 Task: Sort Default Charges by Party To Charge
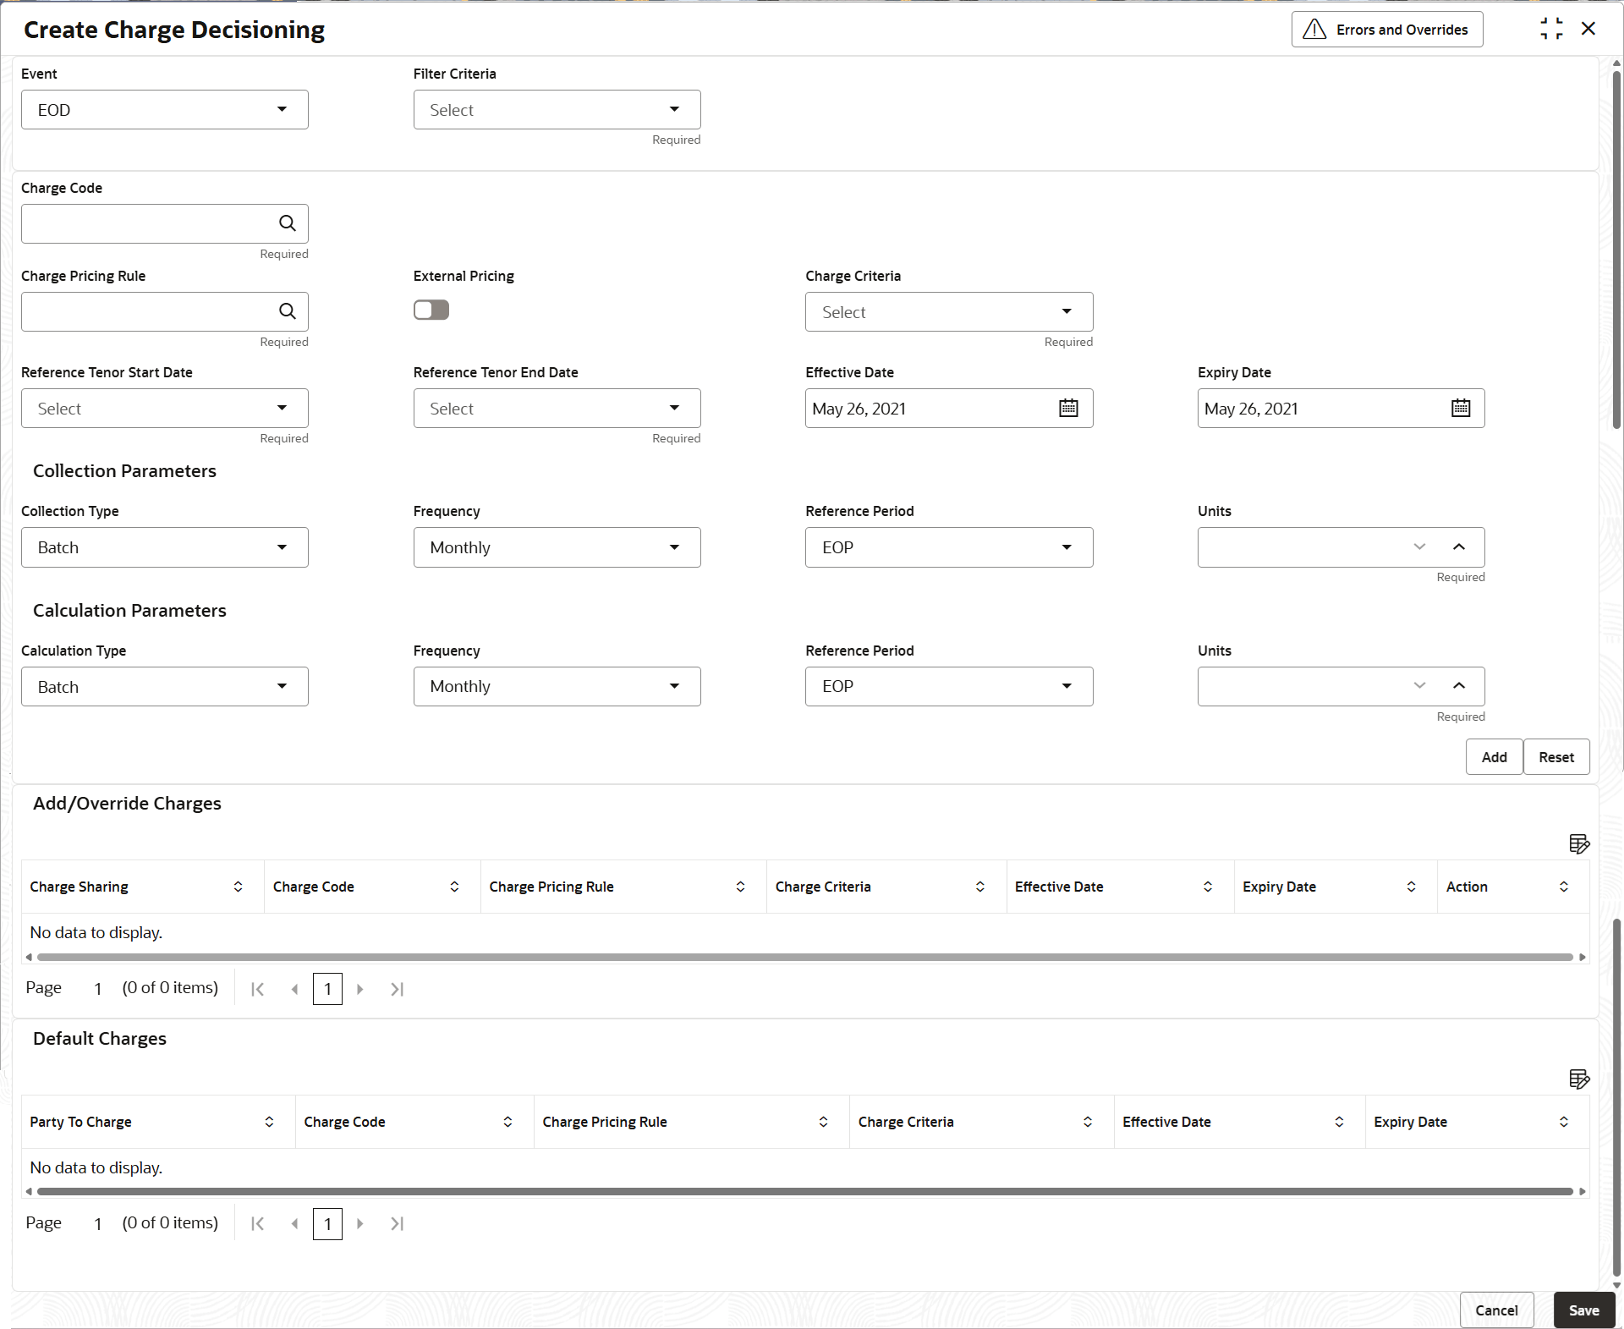click(269, 1122)
